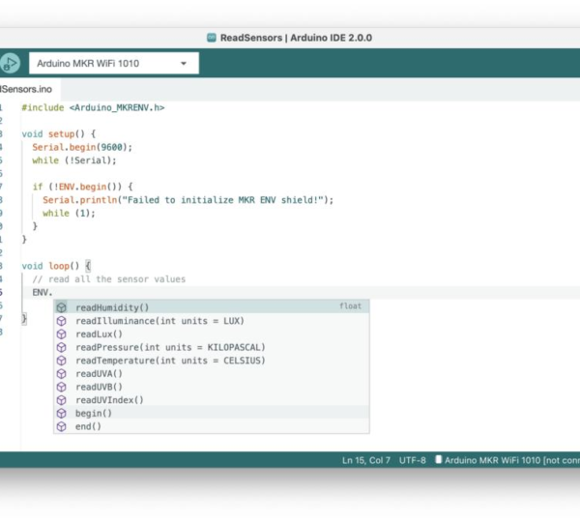The height and width of the screenshot is (522, 580).
Task: Click the void loop() { line
Action: (56, 266)
